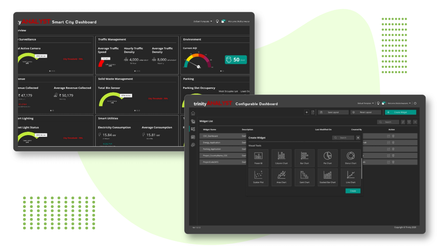
Task: Click the green Create Widget button
Action: [400, 112]
